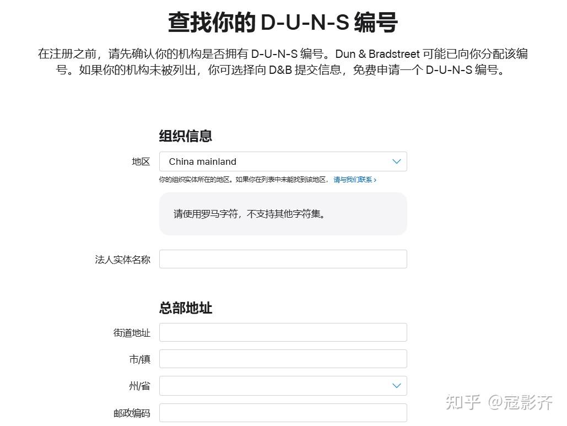The height and width of the screenshot is (426, 567).
Task: Open the China mainland region dropdown
Action: [283, 161]
